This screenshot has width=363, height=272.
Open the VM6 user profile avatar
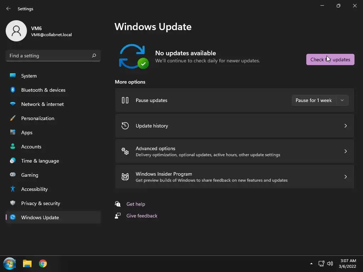(16, 31)
